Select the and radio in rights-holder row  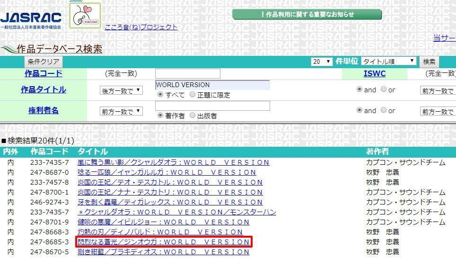[x=360, y=110]
